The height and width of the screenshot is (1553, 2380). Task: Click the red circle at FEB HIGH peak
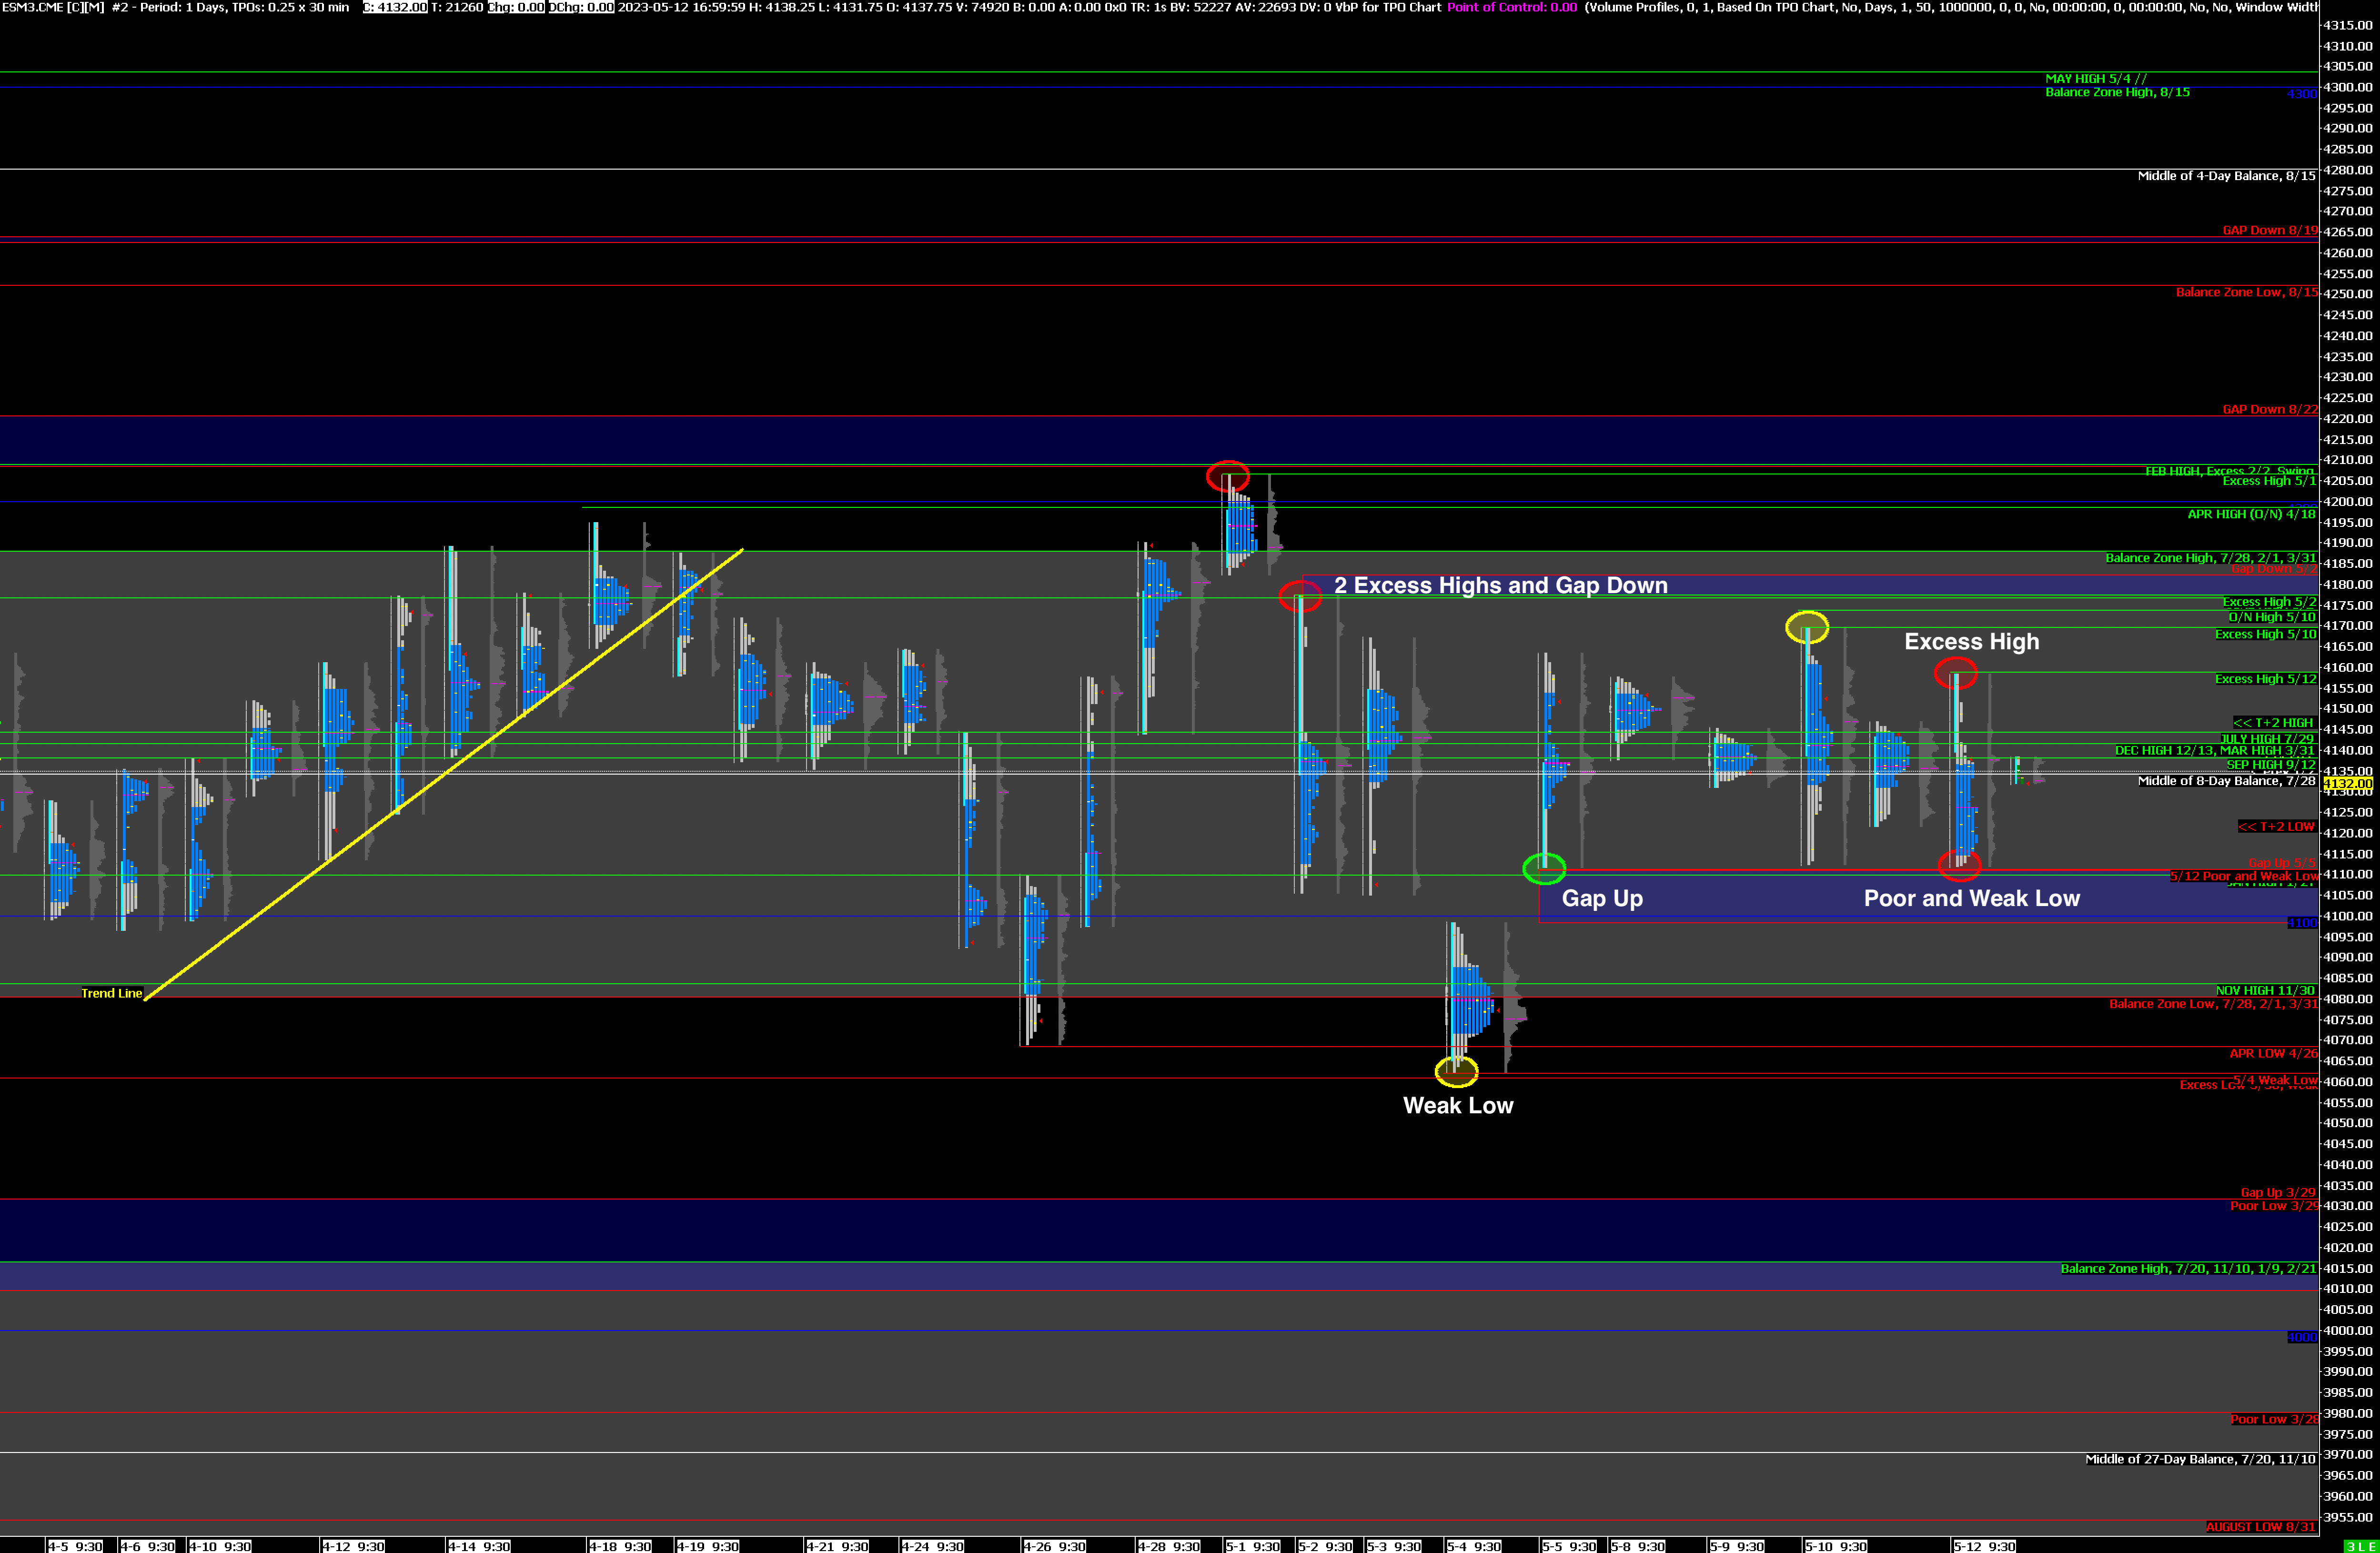[1227, 476]
